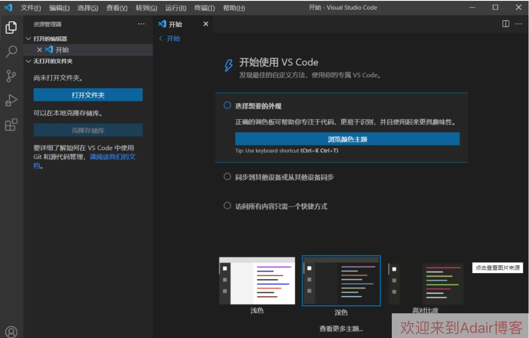
Task: Close 开始 entry in open editors list
Action: coord(39,49)
